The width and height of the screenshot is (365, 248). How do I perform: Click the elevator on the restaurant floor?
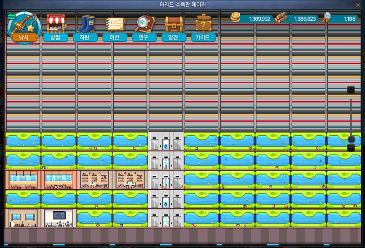pos(166,180)
